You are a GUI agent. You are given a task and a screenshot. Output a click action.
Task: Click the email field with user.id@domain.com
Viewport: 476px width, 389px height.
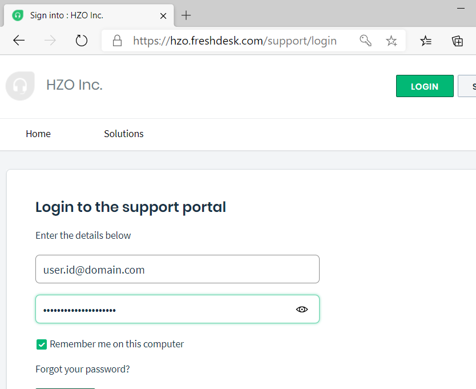178,269
